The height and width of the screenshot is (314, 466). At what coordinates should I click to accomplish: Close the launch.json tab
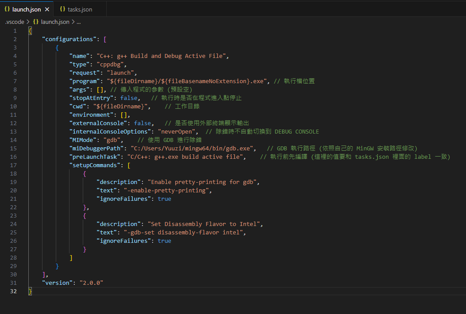(x=47, y=8)
